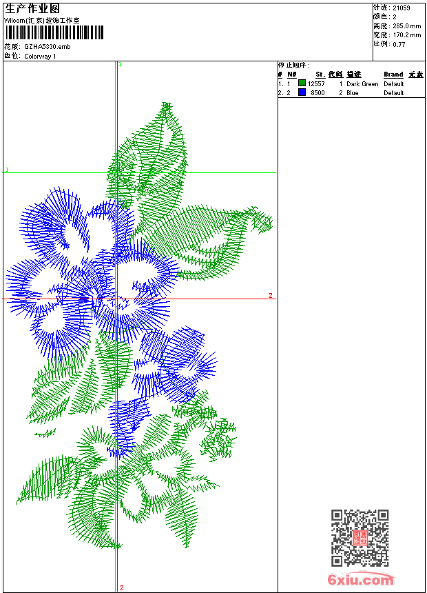
Task: Click the St. column header
Action: [320, 74]
